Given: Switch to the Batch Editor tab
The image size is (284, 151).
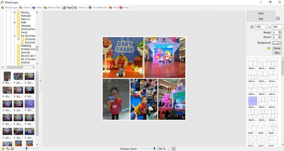Looking at the screenshot, I should pos(52,7).
